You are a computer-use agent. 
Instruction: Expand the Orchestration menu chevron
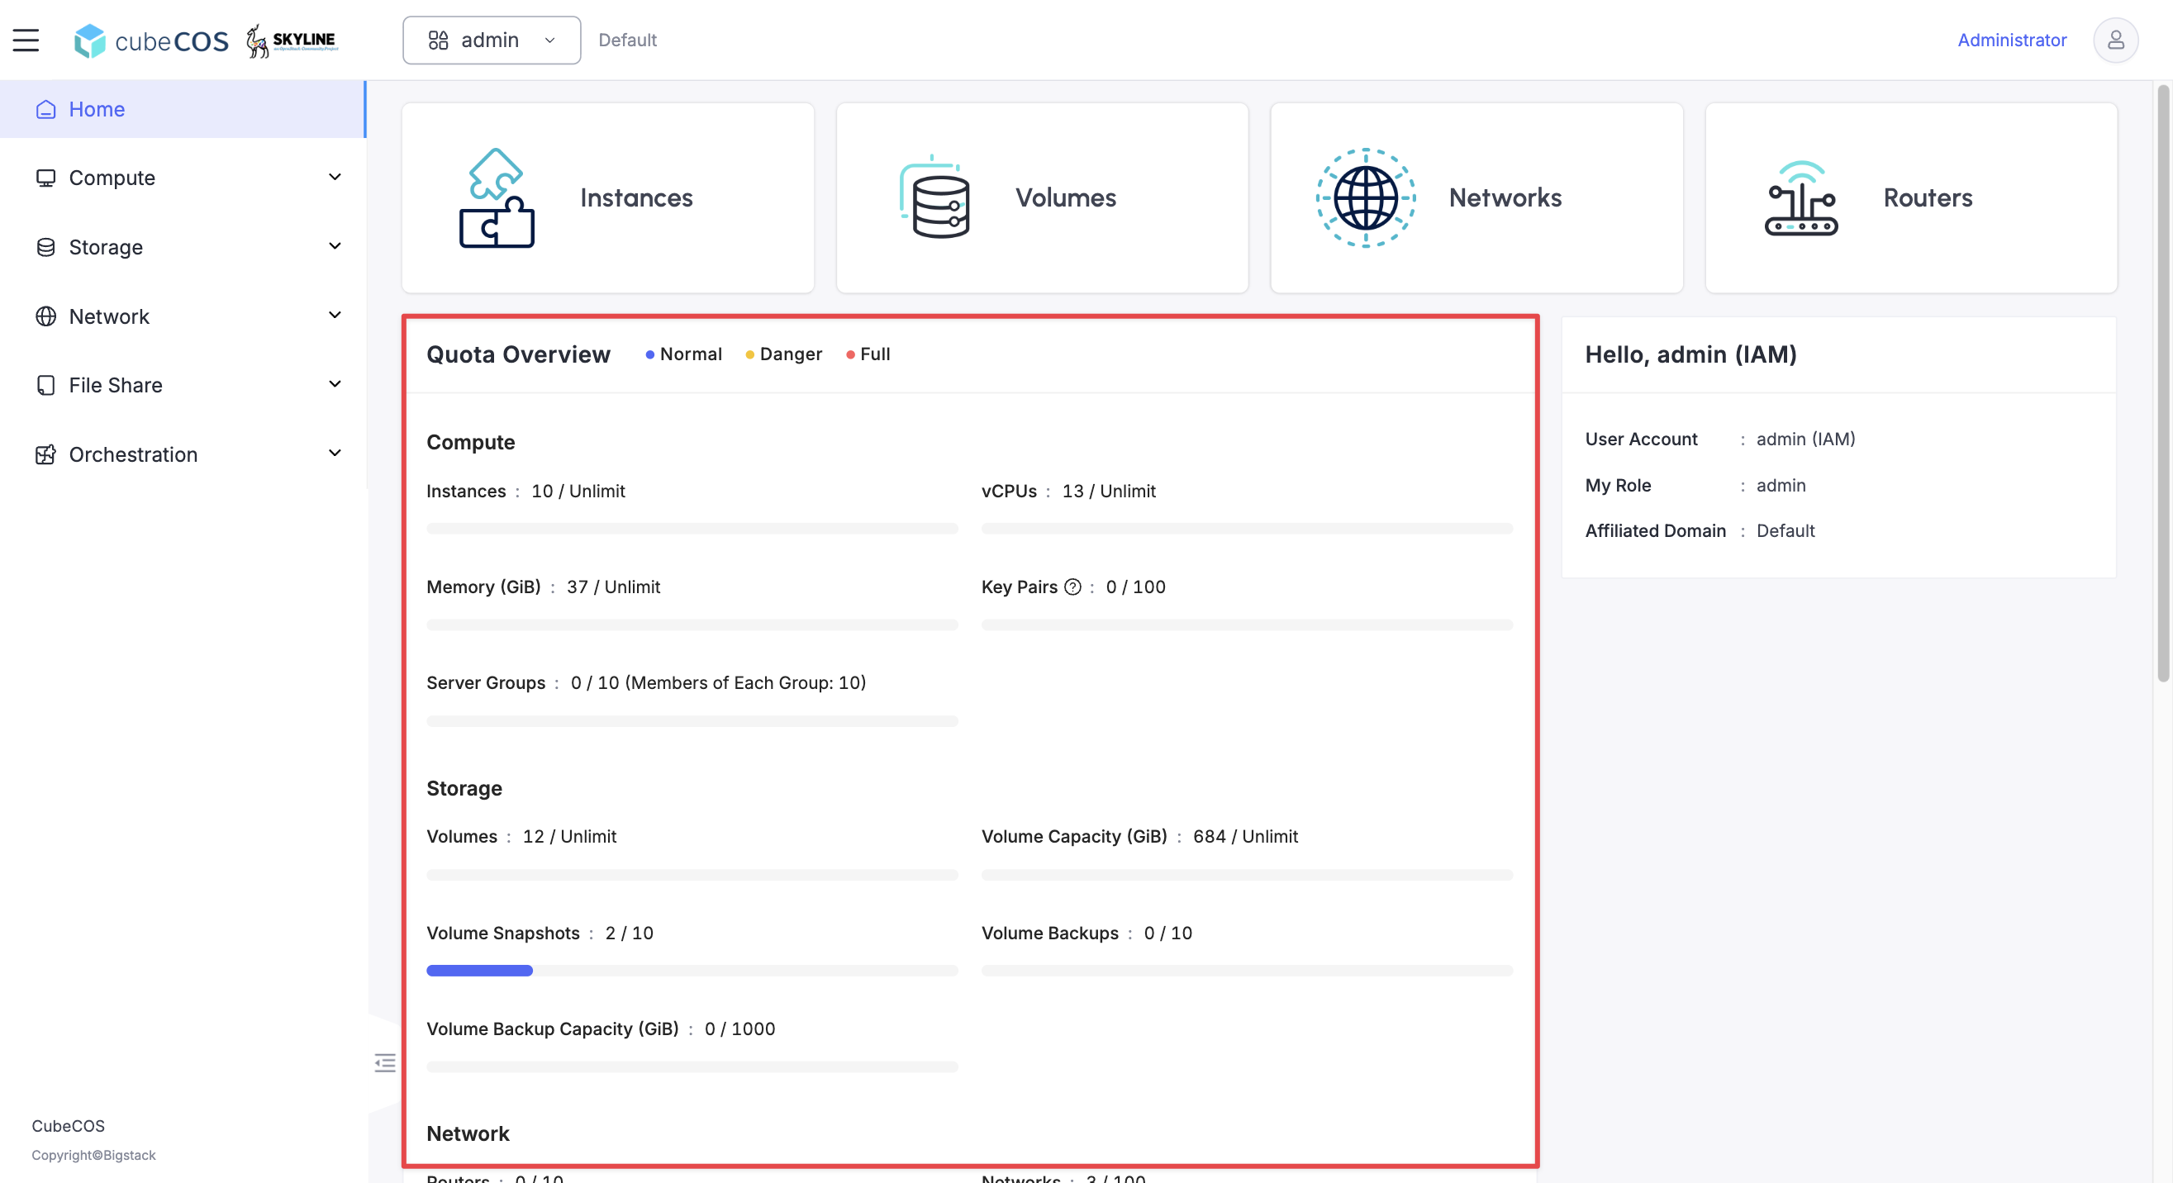335,454
